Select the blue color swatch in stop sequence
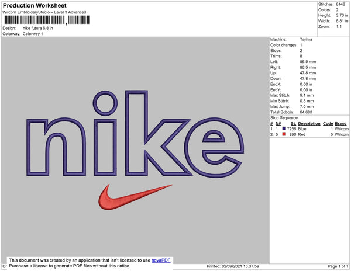 [x=284, y=128]
